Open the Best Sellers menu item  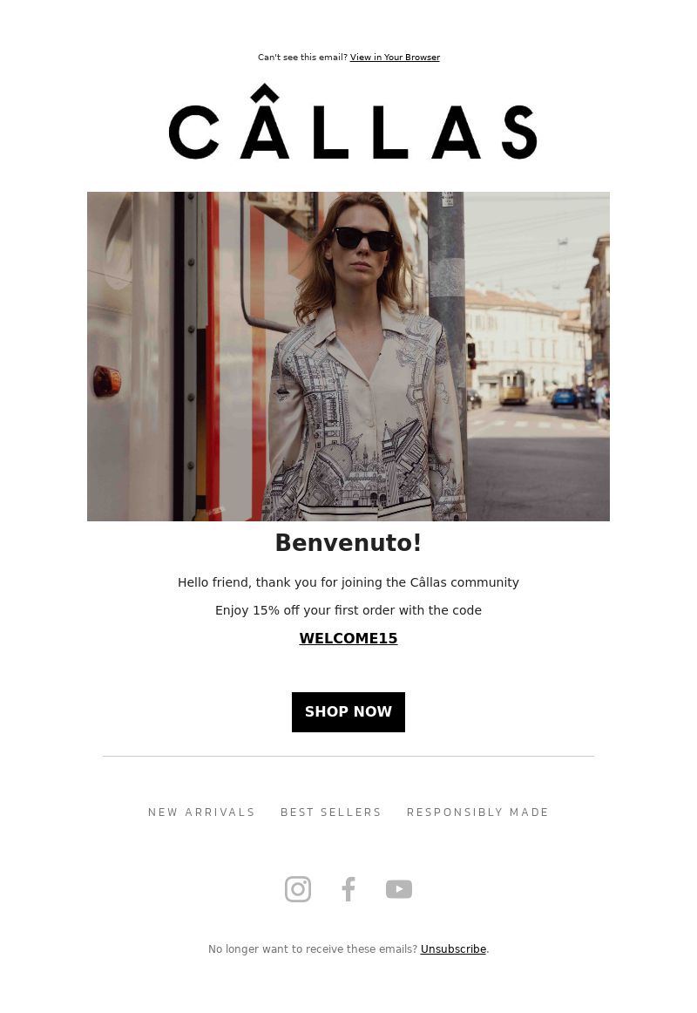pos(331,812)
